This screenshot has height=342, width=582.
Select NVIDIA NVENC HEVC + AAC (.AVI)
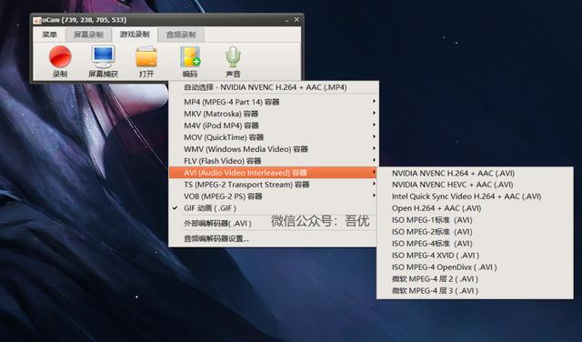pyautogui.click(x=475, y=185)
